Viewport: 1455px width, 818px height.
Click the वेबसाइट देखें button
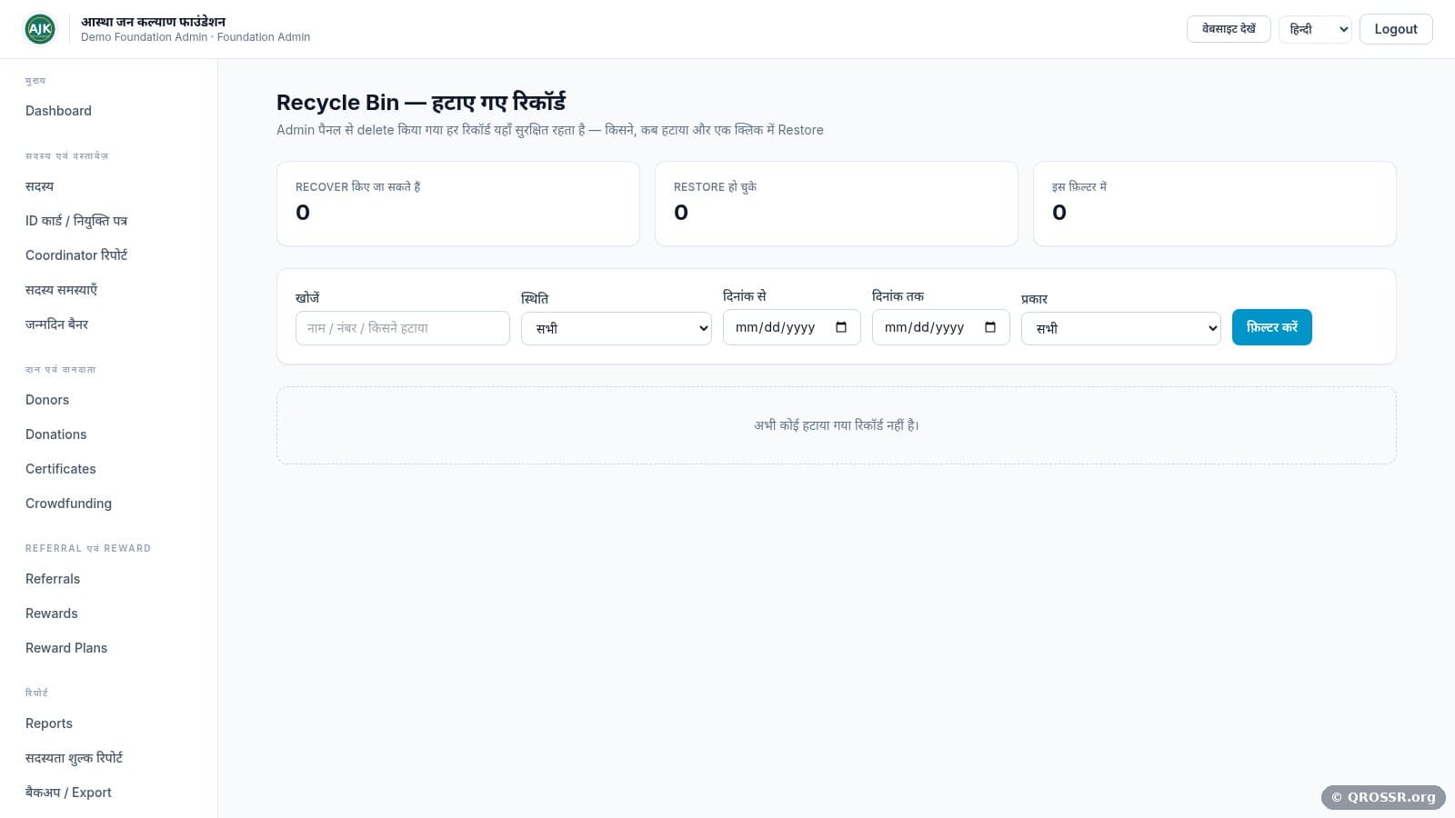pyautogui.click(x=1229, y=29)
